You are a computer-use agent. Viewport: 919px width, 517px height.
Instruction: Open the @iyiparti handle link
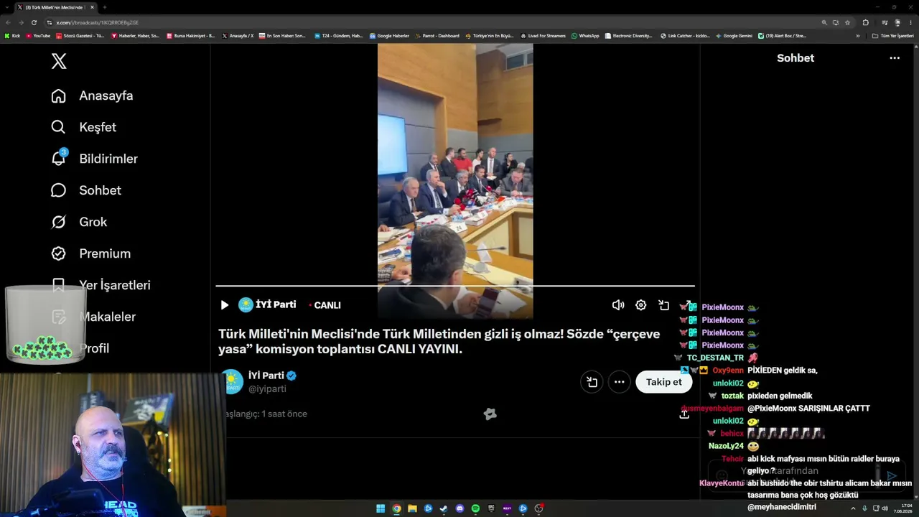267,388
